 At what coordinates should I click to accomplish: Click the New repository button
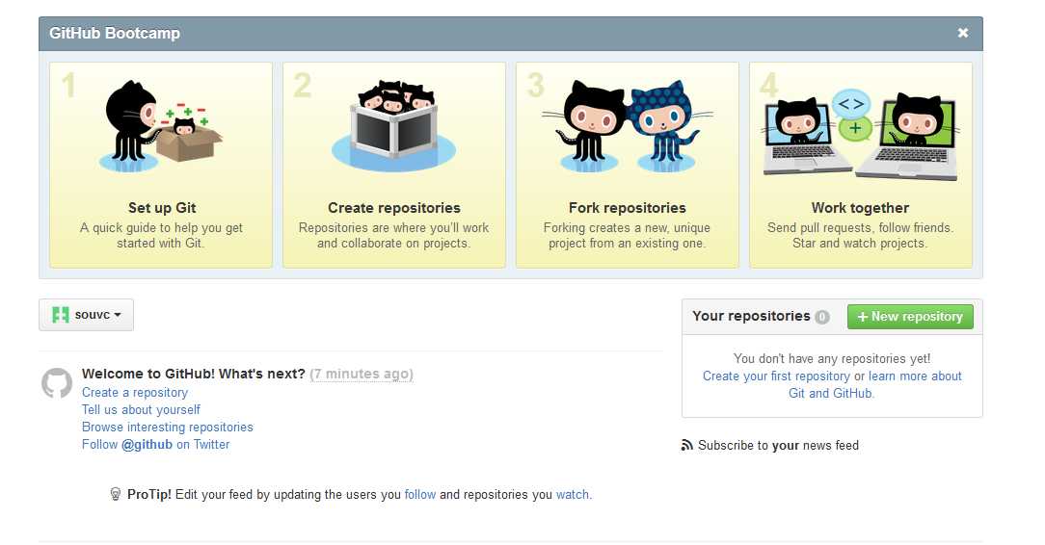[910, 317]
